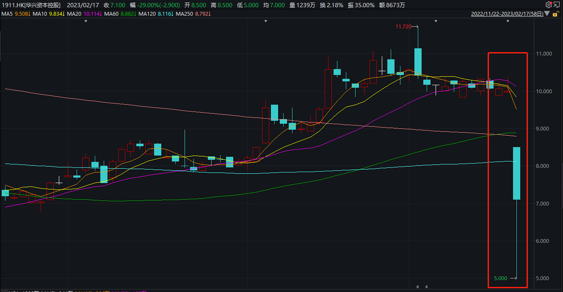This screenshot has width=563, height=292.
Task: Select the MA5 indicator label
Action: pos(7,14)
